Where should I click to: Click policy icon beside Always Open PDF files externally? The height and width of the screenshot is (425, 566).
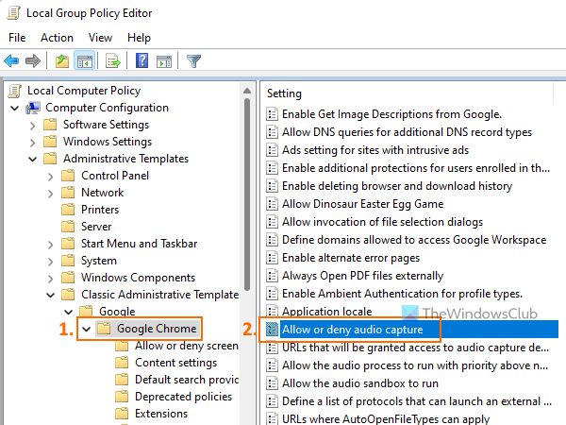click(273, 276)
